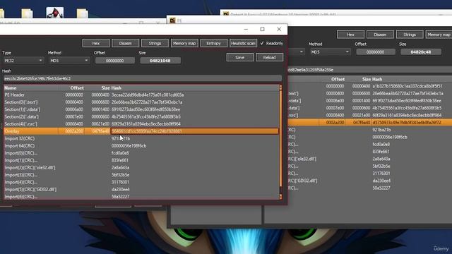
Task: Select the file hash field in front window
Action: (x=143, y=78)
